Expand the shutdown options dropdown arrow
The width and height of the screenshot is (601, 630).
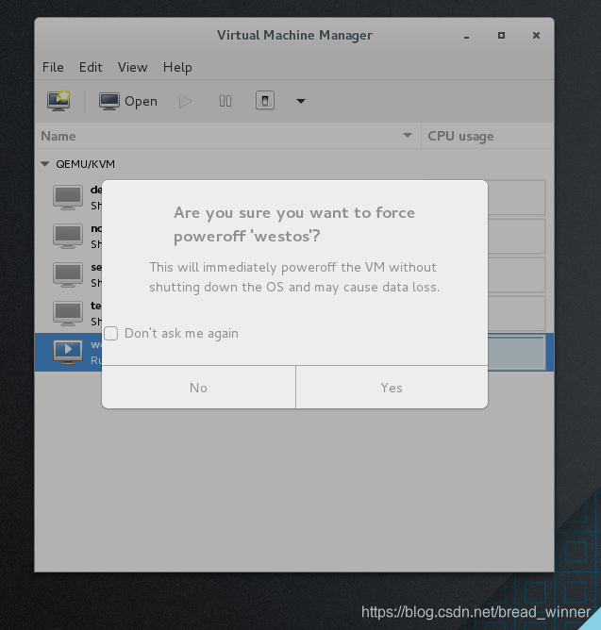[301, 101]
